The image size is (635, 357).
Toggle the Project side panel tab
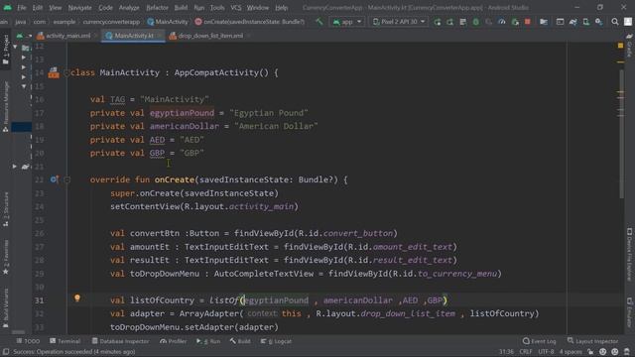click(x=6, y=50)
